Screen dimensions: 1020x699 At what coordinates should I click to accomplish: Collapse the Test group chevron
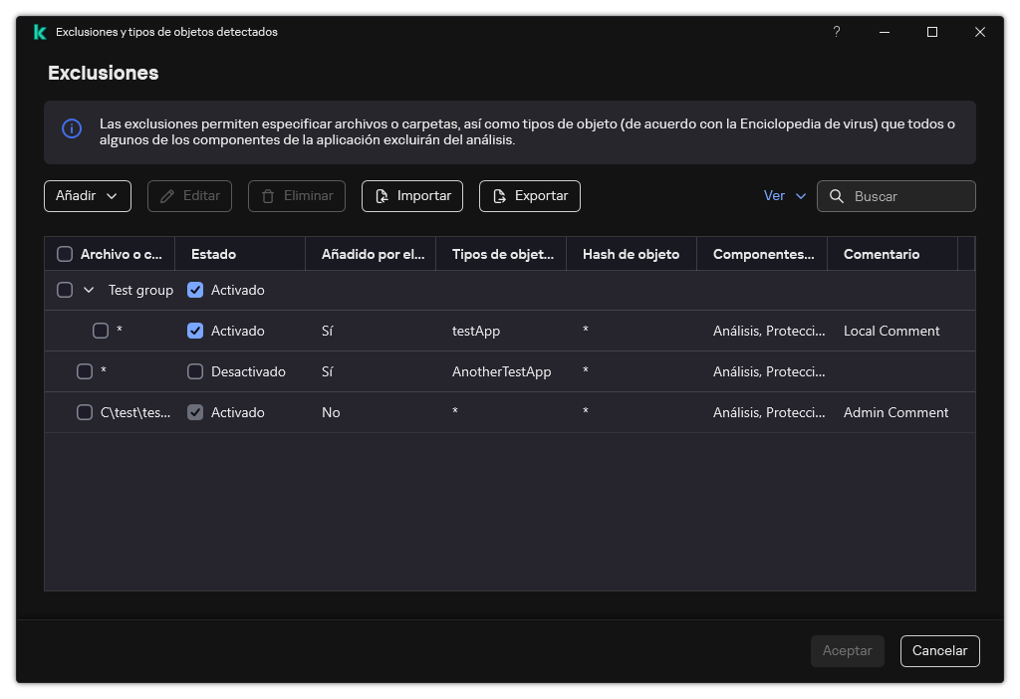[x=89, y=290]
